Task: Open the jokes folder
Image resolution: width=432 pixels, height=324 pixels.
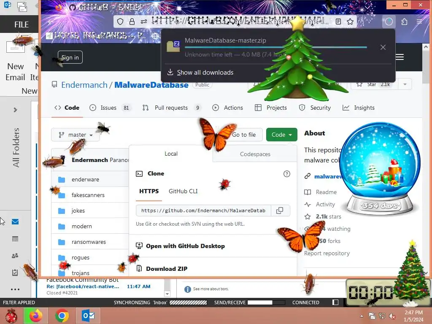Action: pyautogui.click(x=78, y=211)
